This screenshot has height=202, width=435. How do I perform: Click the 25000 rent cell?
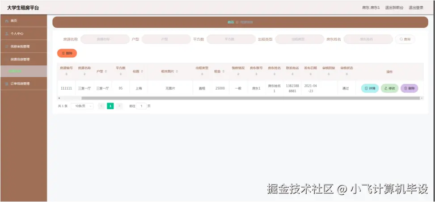pyautogui.click(x=220, y=88)
